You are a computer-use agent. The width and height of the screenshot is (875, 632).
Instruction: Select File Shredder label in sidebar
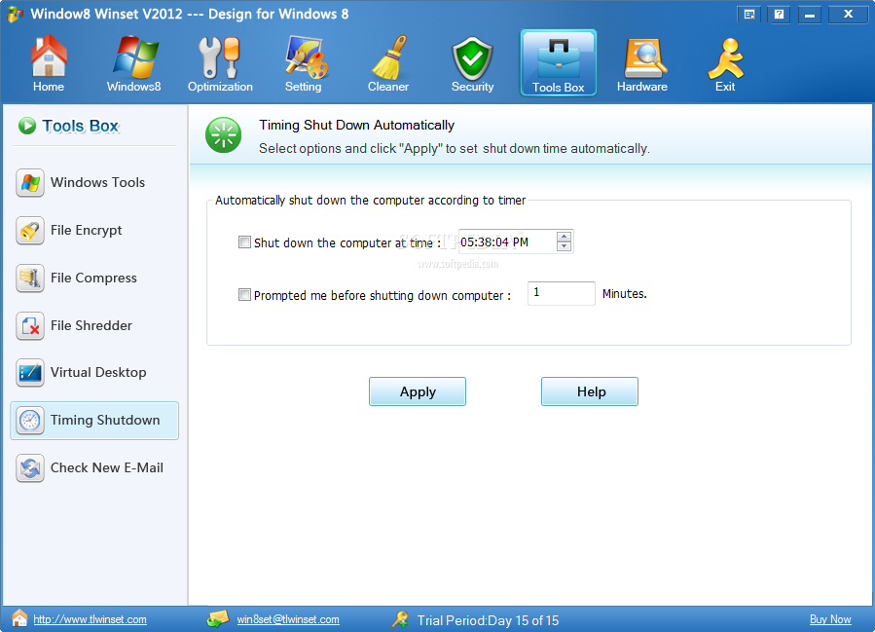[91, 325]
